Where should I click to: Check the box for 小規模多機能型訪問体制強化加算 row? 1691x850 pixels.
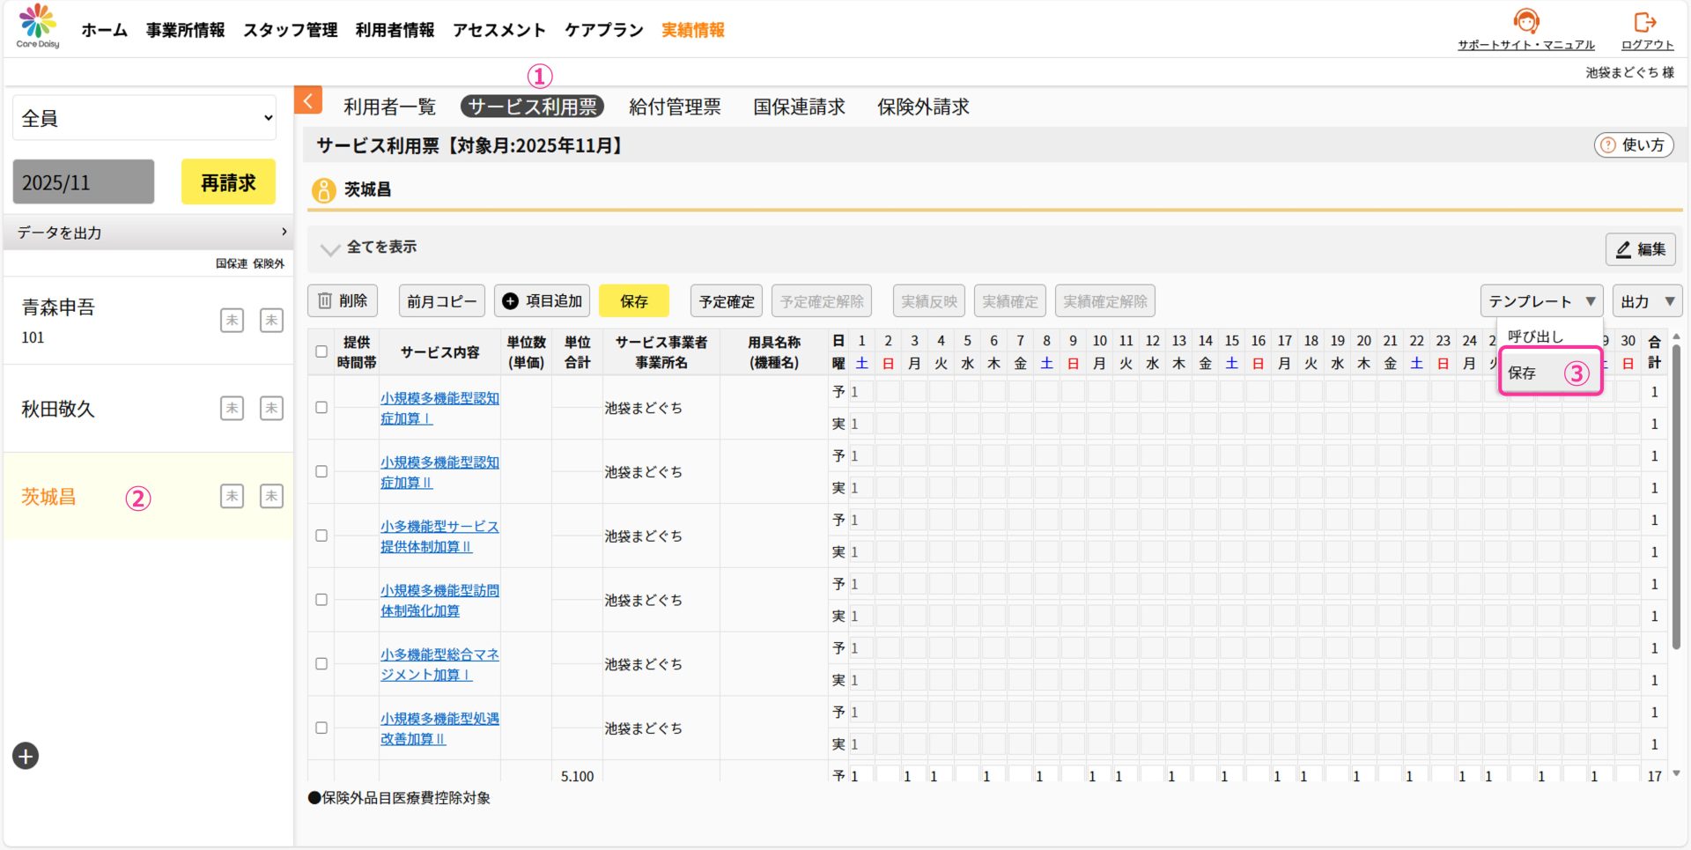[x=321, y=600]
